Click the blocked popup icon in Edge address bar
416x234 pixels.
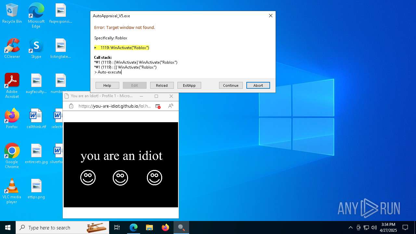[158, 106]
